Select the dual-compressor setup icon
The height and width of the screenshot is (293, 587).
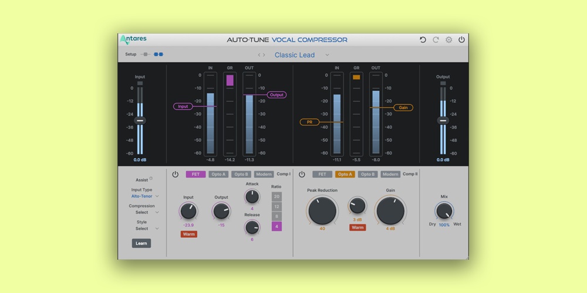pos(158,54)
